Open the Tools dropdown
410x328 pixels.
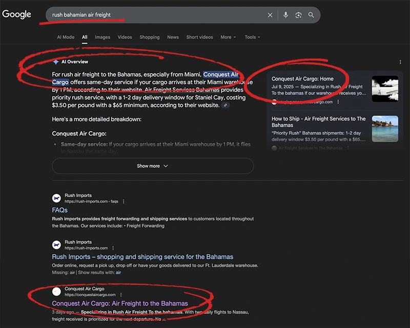pyautogui.click(x=252, y=37)
